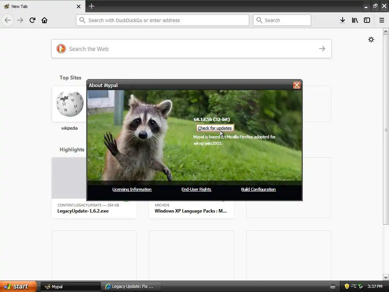Click magnifier icon in the Search box
Image resolution: width=389 pixels, height=292 pixels.
[259, 20]
